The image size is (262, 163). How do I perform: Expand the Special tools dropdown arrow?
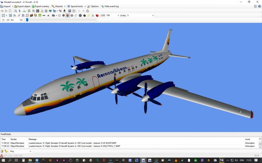pos(85,6)
